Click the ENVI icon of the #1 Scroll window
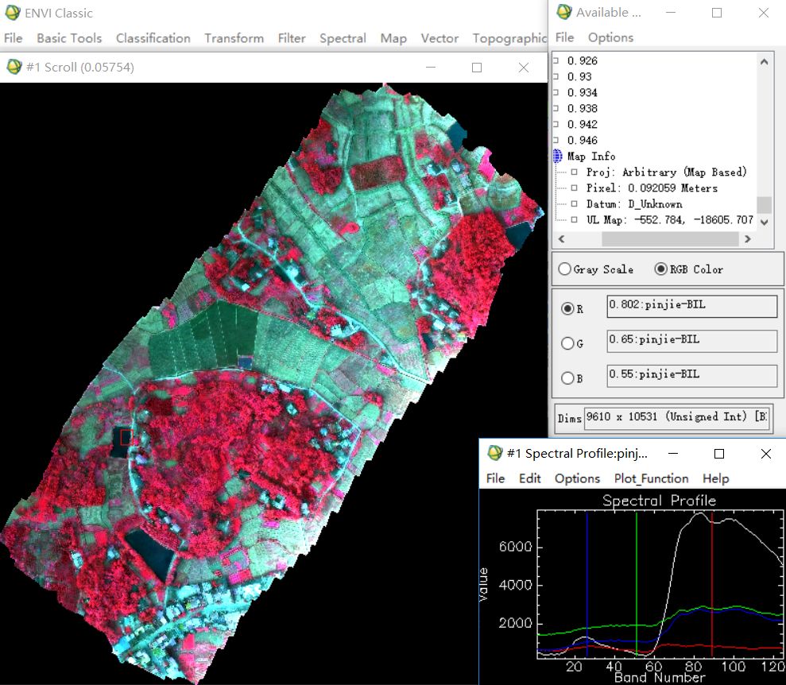Viewport: 786px width, 685px height. (14, 68)
